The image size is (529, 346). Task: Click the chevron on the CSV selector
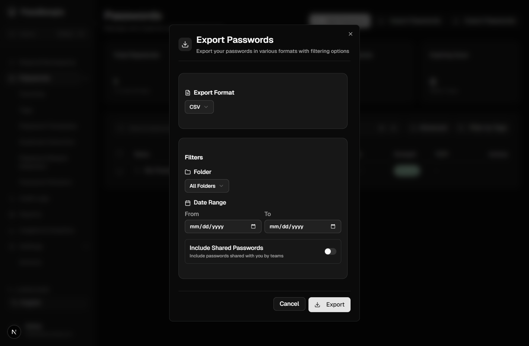(x=206, y=107)
